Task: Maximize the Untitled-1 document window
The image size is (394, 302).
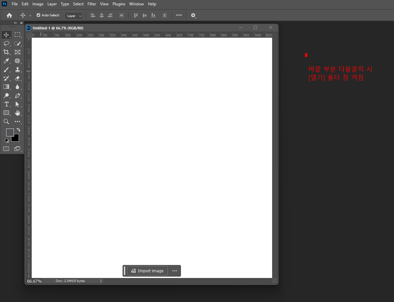Action: pyautogui.click(x=255, y=27)
